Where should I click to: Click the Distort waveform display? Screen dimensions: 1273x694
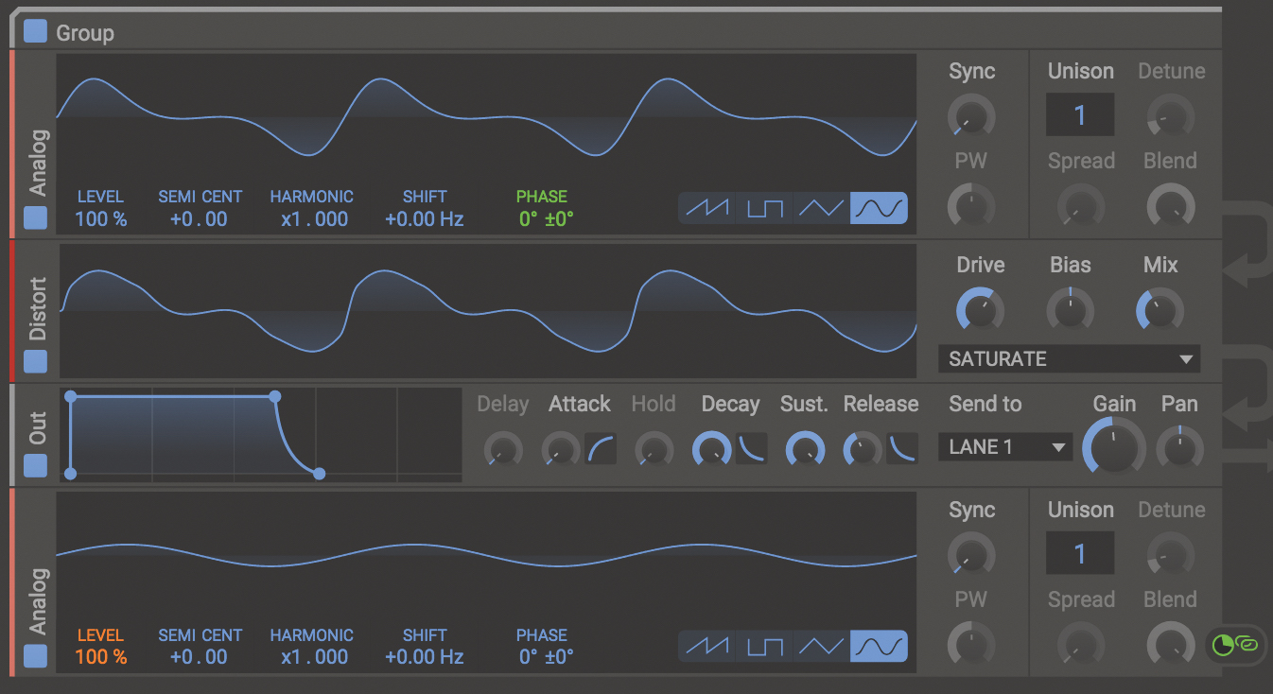pyautogui.click(x=488, y=311)
